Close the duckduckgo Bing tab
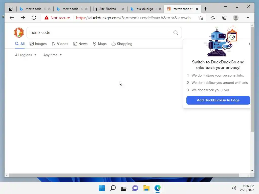The width and height of the screenshot is (259, 194). 160,9
